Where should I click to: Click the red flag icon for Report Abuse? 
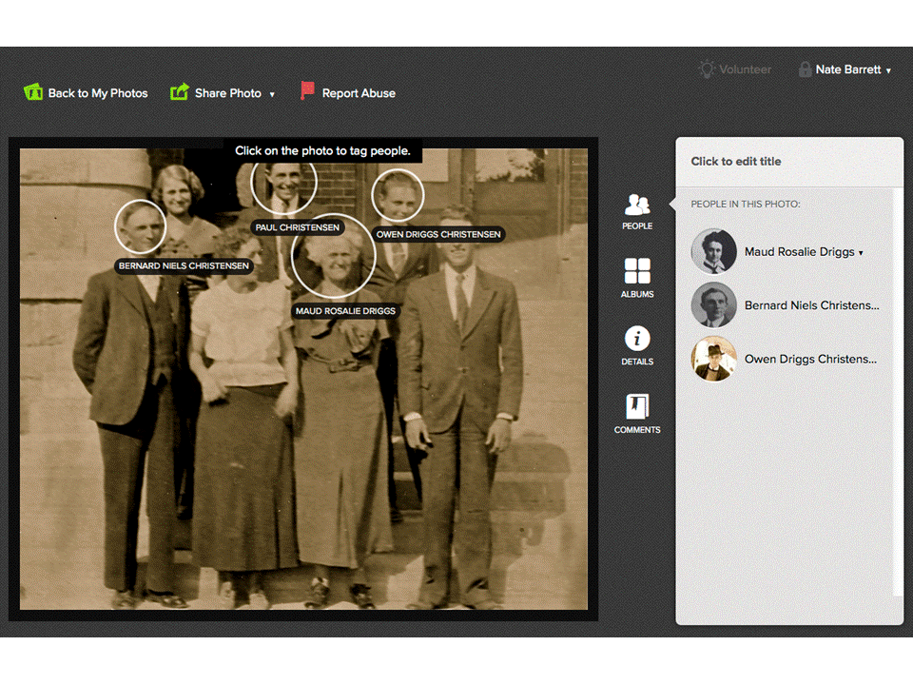click(x=306, y=88)
